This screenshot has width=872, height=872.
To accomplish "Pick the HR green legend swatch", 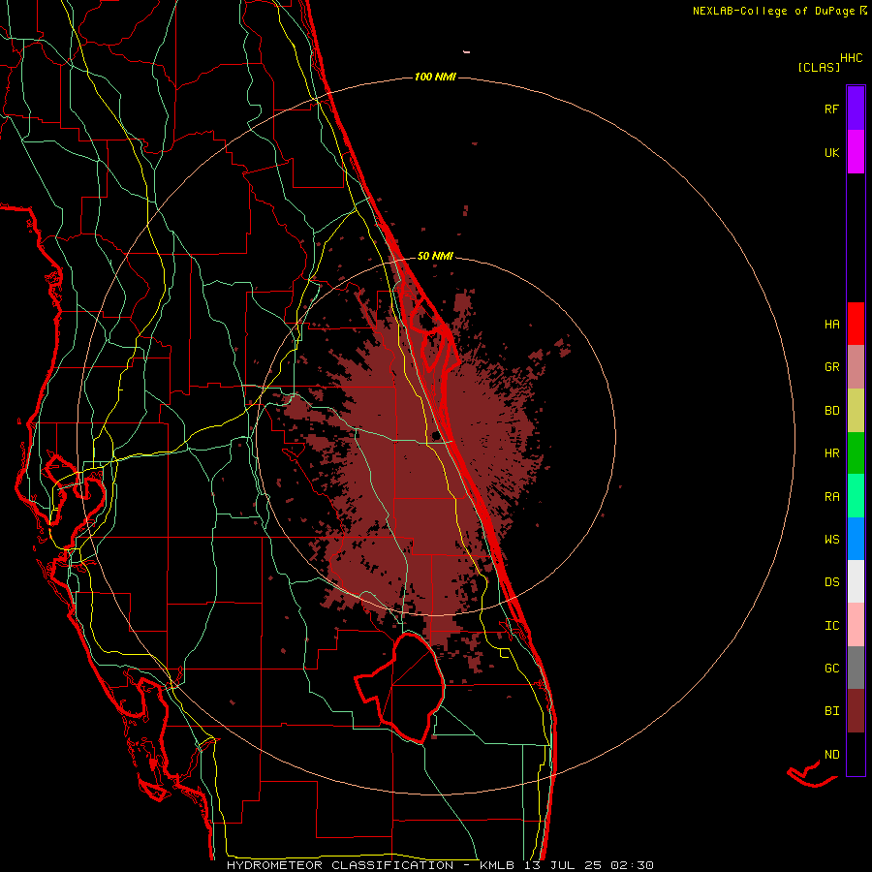I will tap(856, 453).
